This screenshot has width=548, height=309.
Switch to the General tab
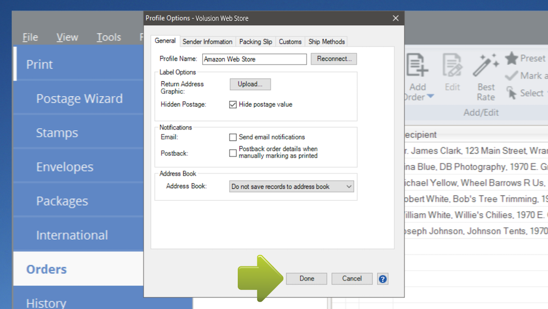pos(165,41)
